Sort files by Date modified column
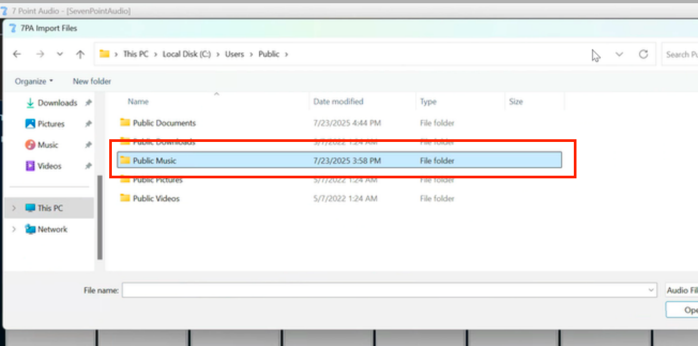The height and width of the screenshot is (346, 698). click(338, 102)
